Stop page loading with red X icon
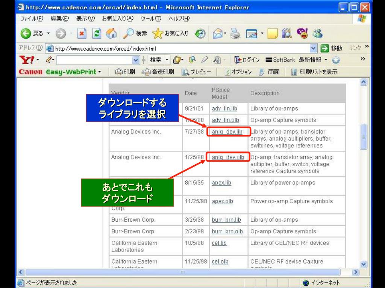This screenshot has height=288, width=385. pyautogui.click(x=82, y=33)
